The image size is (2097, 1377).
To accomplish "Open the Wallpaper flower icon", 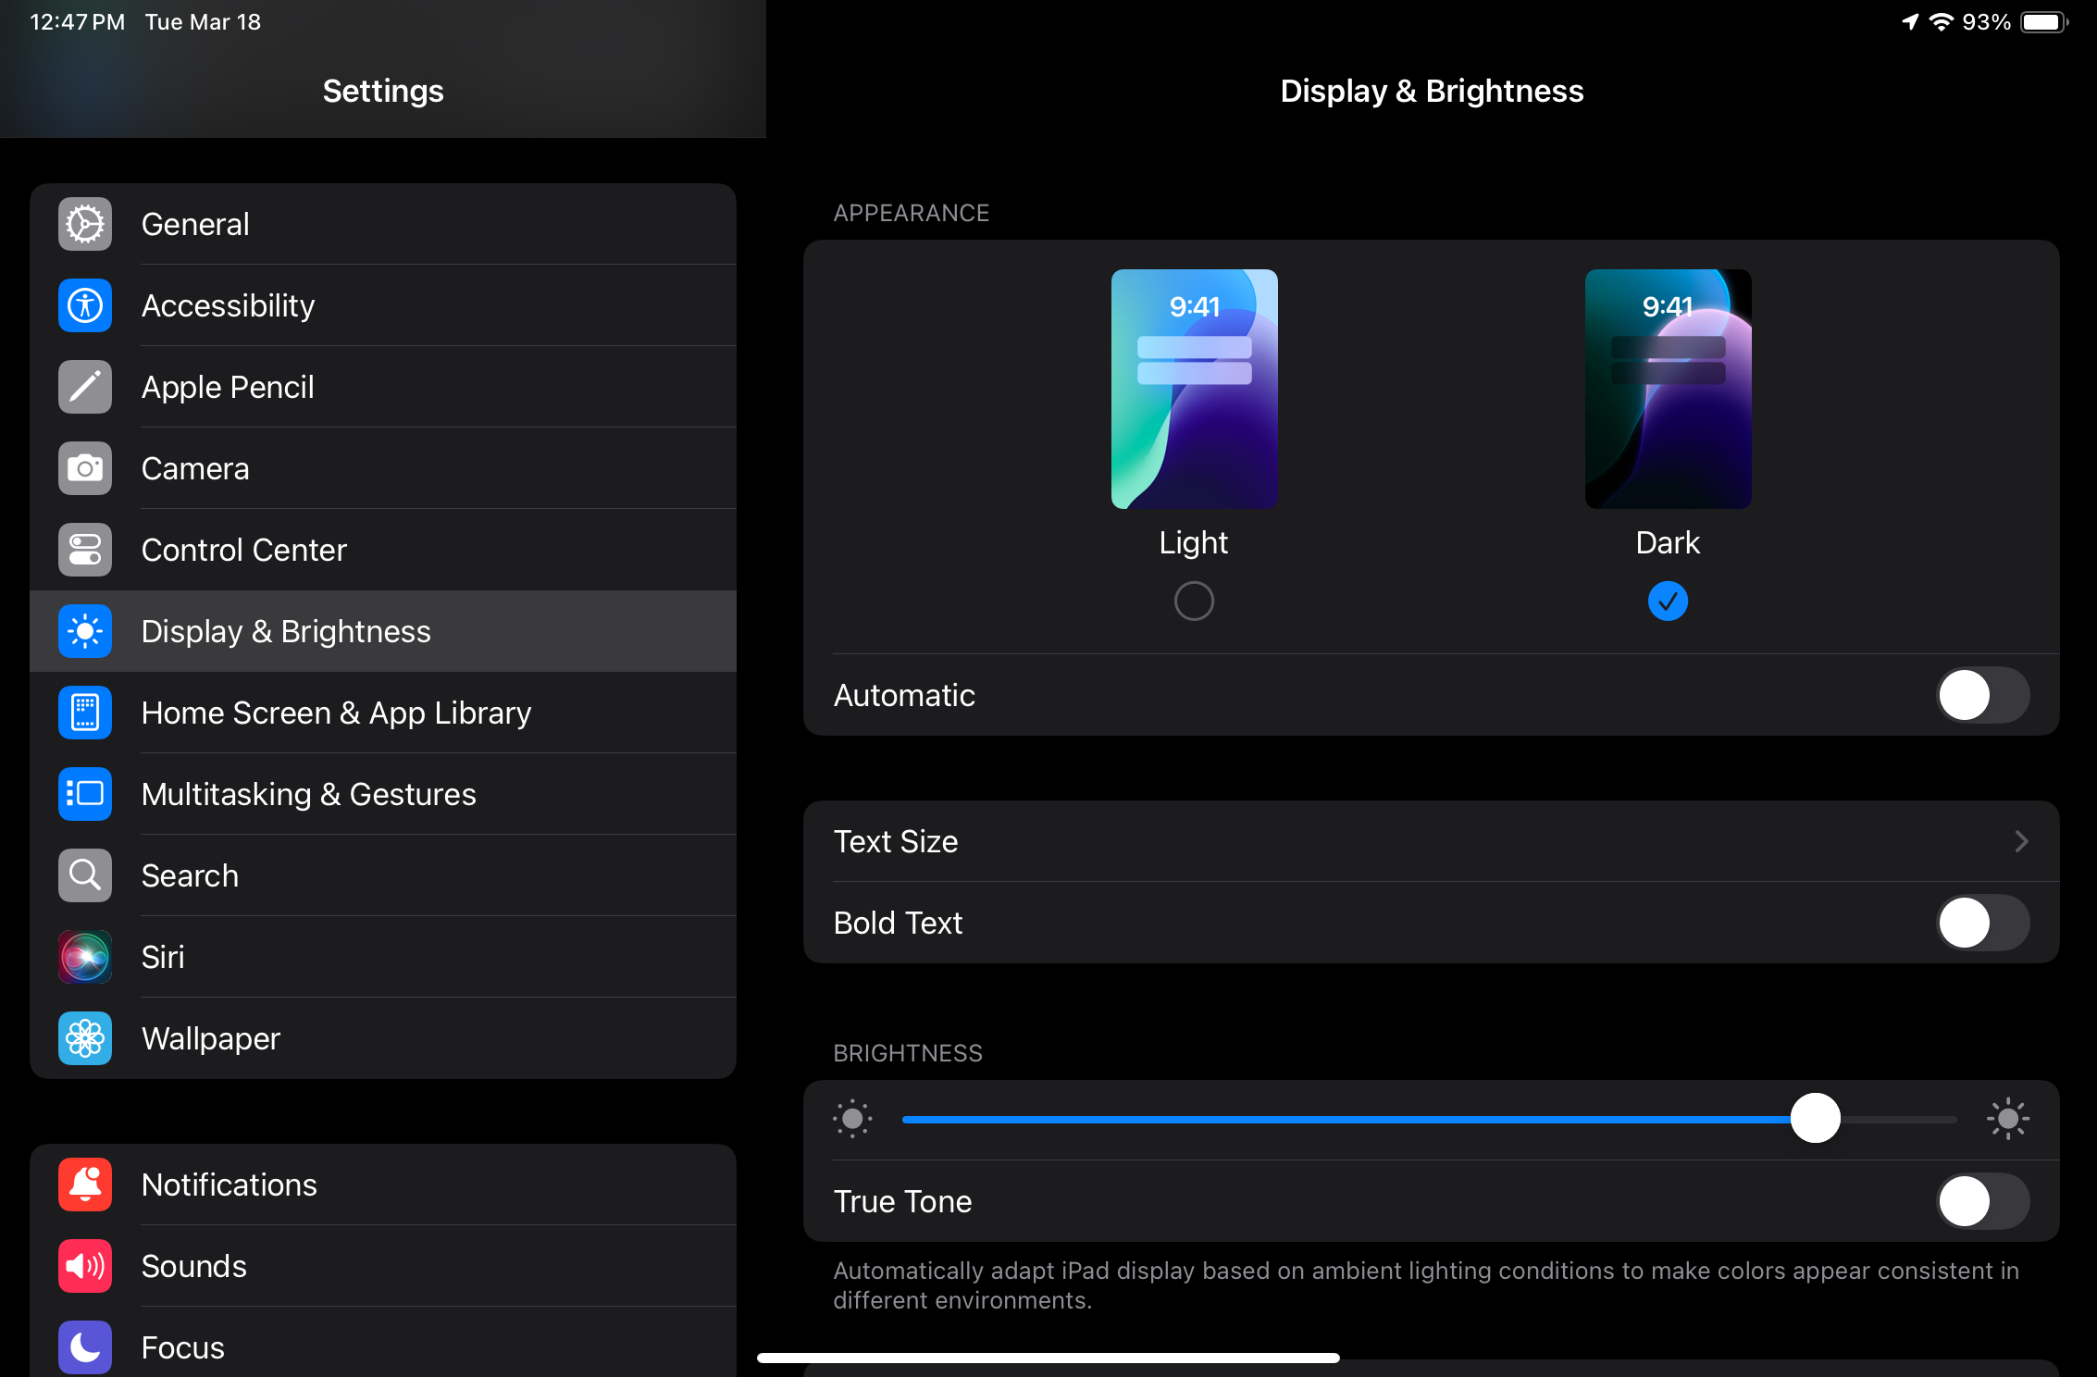I will coord(85,1038).
